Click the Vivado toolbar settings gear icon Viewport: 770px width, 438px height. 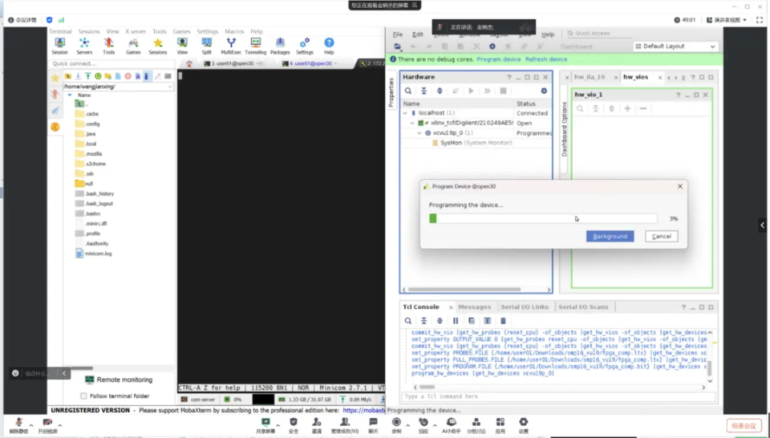click(492, 47)
